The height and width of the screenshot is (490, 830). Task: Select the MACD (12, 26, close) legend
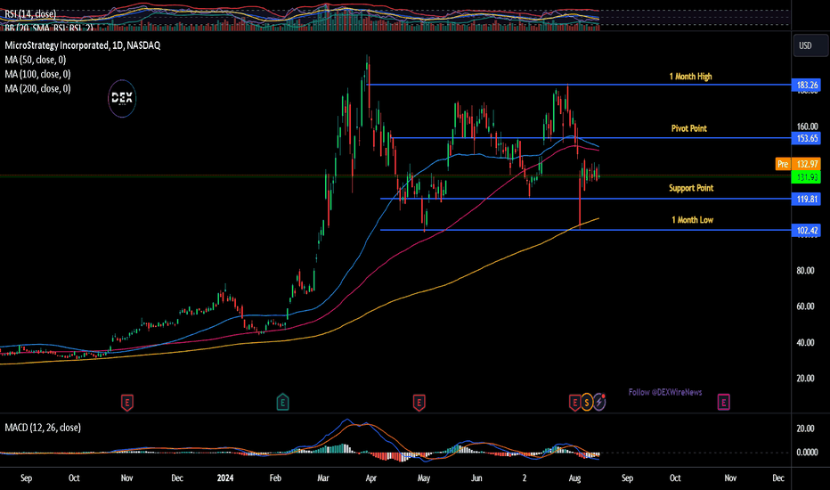point(43,428)
